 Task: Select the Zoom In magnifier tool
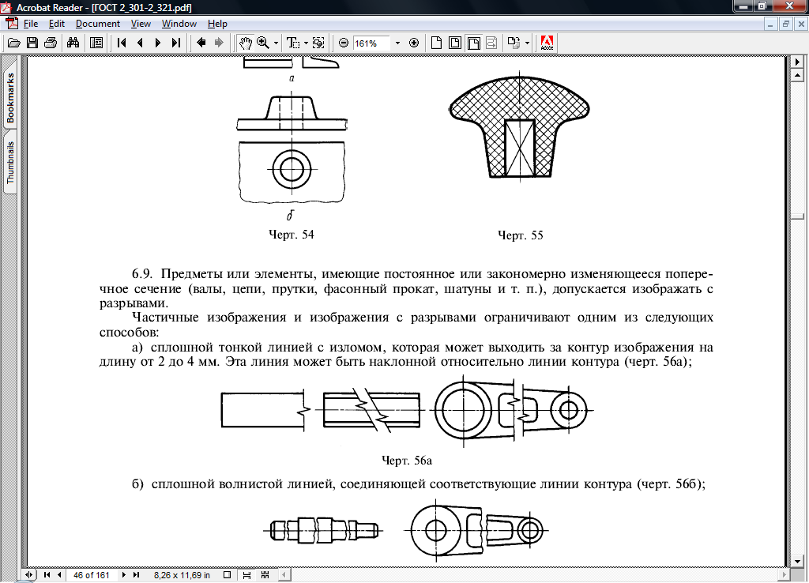tap(263, 43)
